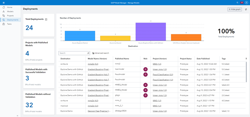
Task: Open Advanced search options
Action: click(x=101, y=53)
